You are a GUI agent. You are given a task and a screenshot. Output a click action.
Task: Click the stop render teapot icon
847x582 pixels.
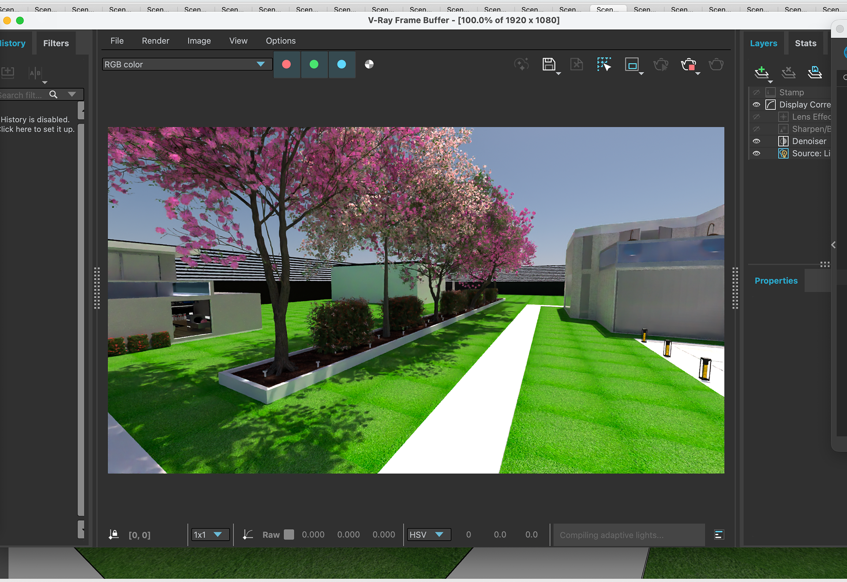click(x=688, y=65)
